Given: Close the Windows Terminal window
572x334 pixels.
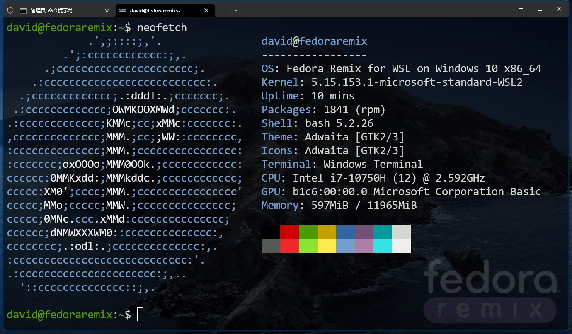Looking at the screenshot, I should (x=559, y=9).
